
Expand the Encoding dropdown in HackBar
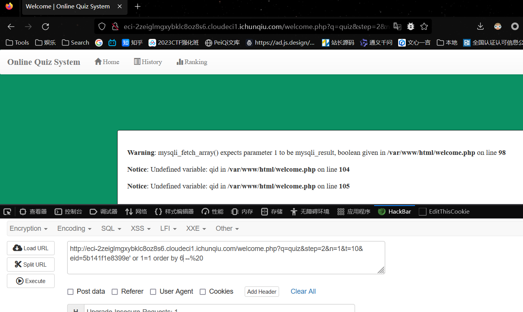coord(74,228)
